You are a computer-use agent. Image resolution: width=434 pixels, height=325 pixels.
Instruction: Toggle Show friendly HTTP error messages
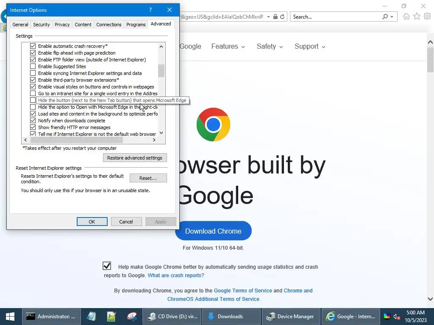click(x=33, y=127)
